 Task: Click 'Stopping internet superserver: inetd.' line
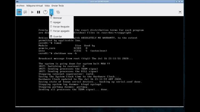pos(67,74)
